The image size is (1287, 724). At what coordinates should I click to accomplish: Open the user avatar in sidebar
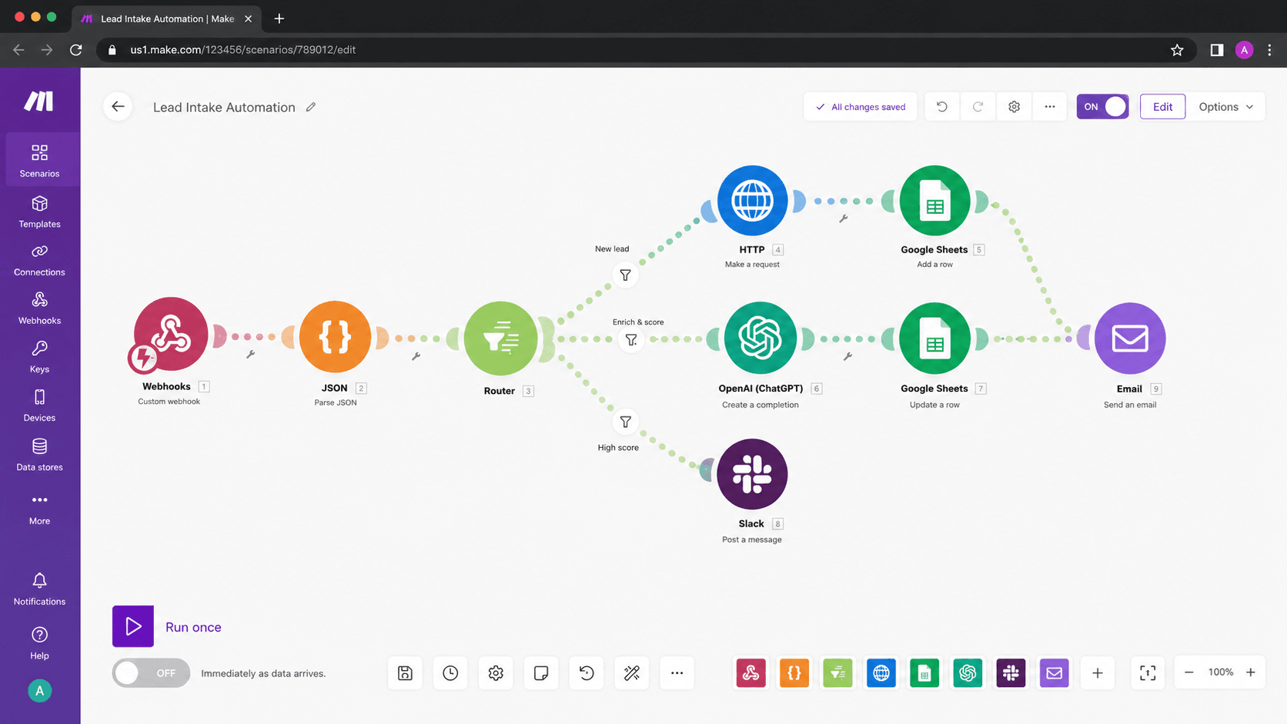[x=40, y=690]
